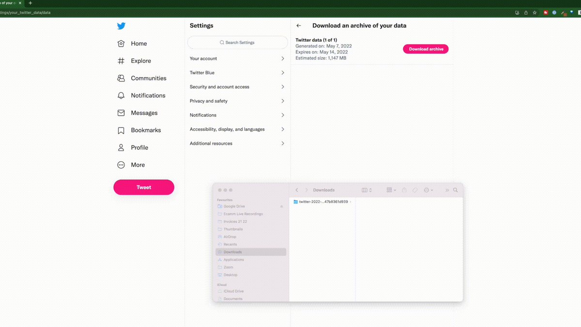The image size is (581, 327).
Task: Click Finder share toolbar icon
Action: (x=404, y=190)
